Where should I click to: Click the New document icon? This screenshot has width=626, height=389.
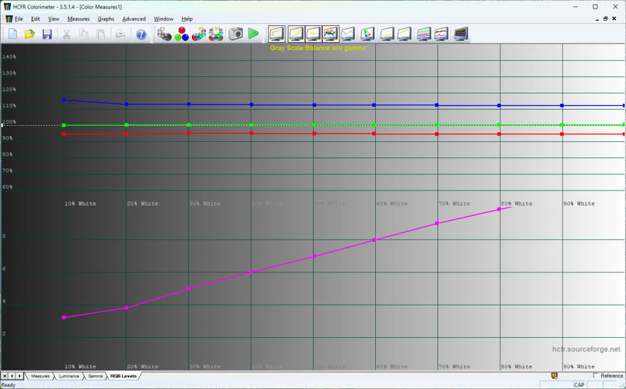tap(12, 34)
